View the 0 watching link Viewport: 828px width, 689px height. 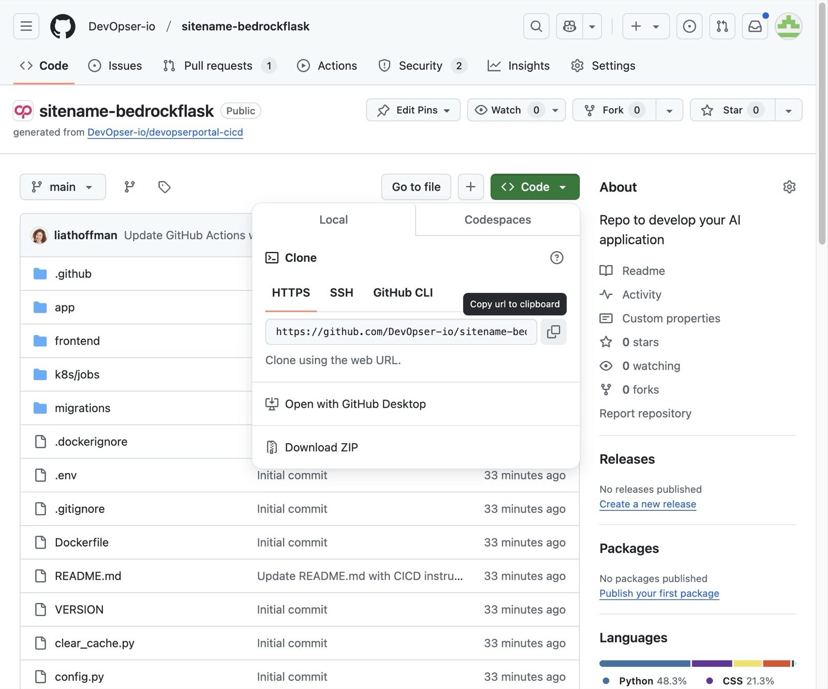pyautogui.click(x=651, y=366)
